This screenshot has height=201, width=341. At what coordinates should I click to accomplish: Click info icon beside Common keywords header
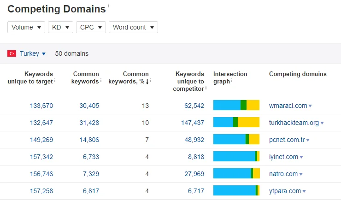(x=101, y=81)
